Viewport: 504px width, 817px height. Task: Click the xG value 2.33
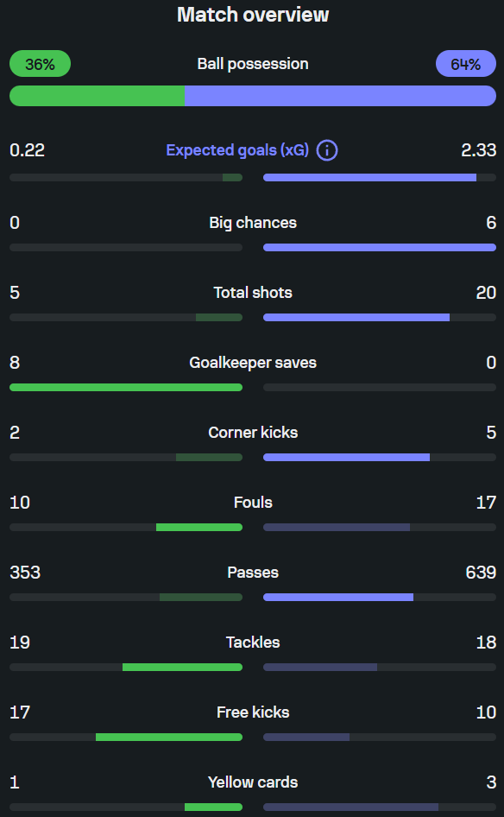pyautogui.click(x=478, y=150)
